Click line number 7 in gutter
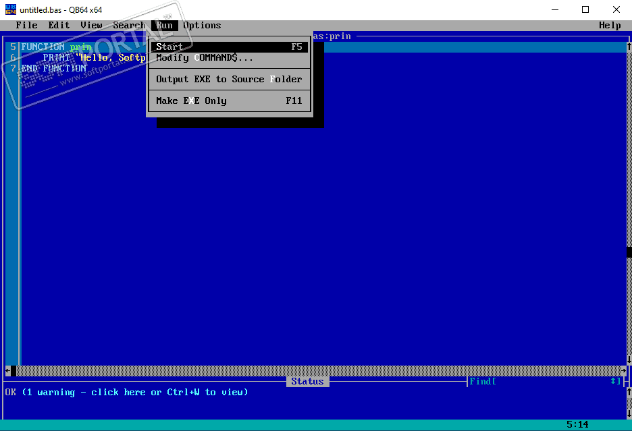The width and height of the screenshot is (632, 431). pos(14,69)
